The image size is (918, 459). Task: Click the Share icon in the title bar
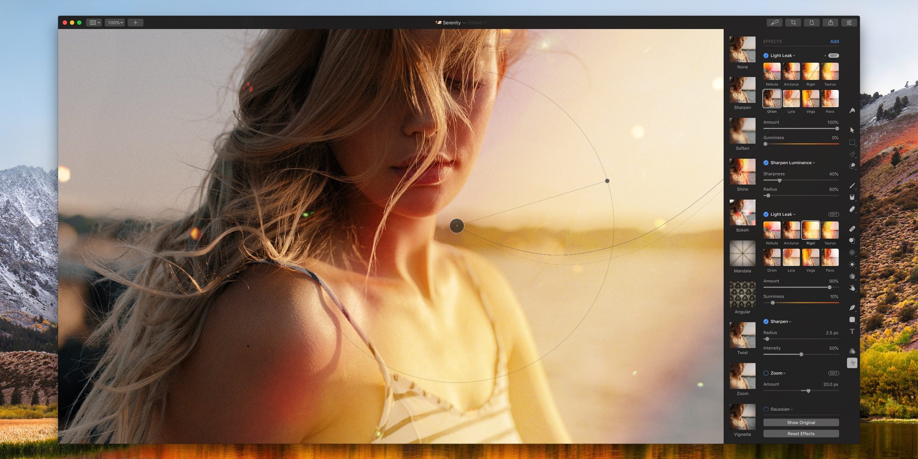point(830,23)
